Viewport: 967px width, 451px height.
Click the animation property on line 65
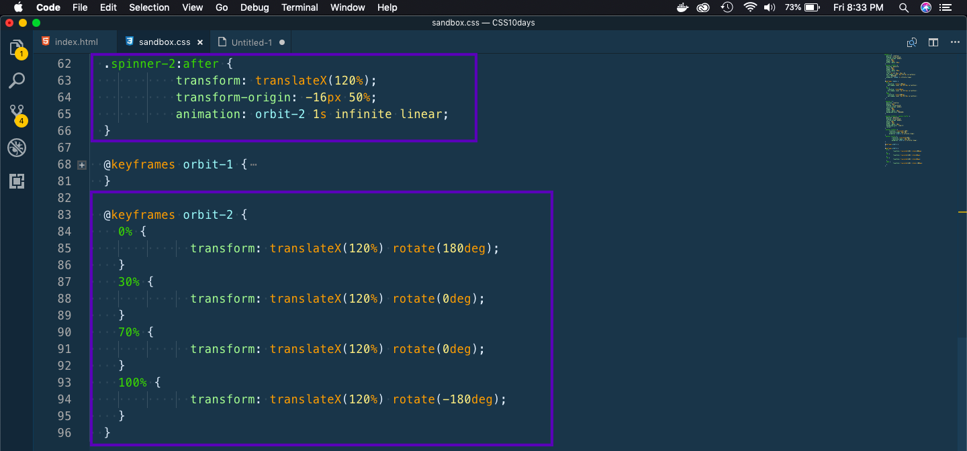coord(208,114)
